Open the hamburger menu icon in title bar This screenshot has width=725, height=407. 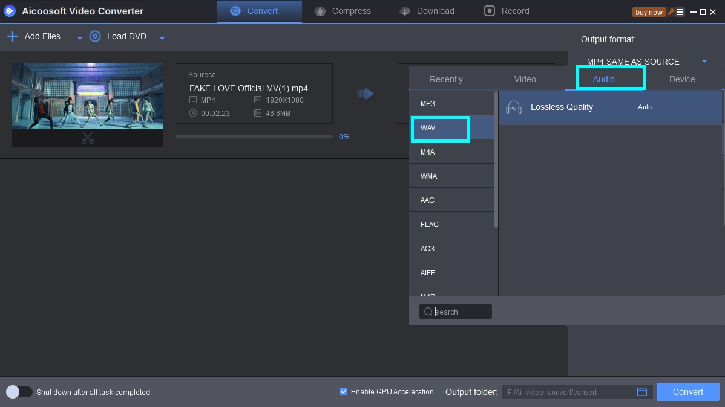click(680, 12)
